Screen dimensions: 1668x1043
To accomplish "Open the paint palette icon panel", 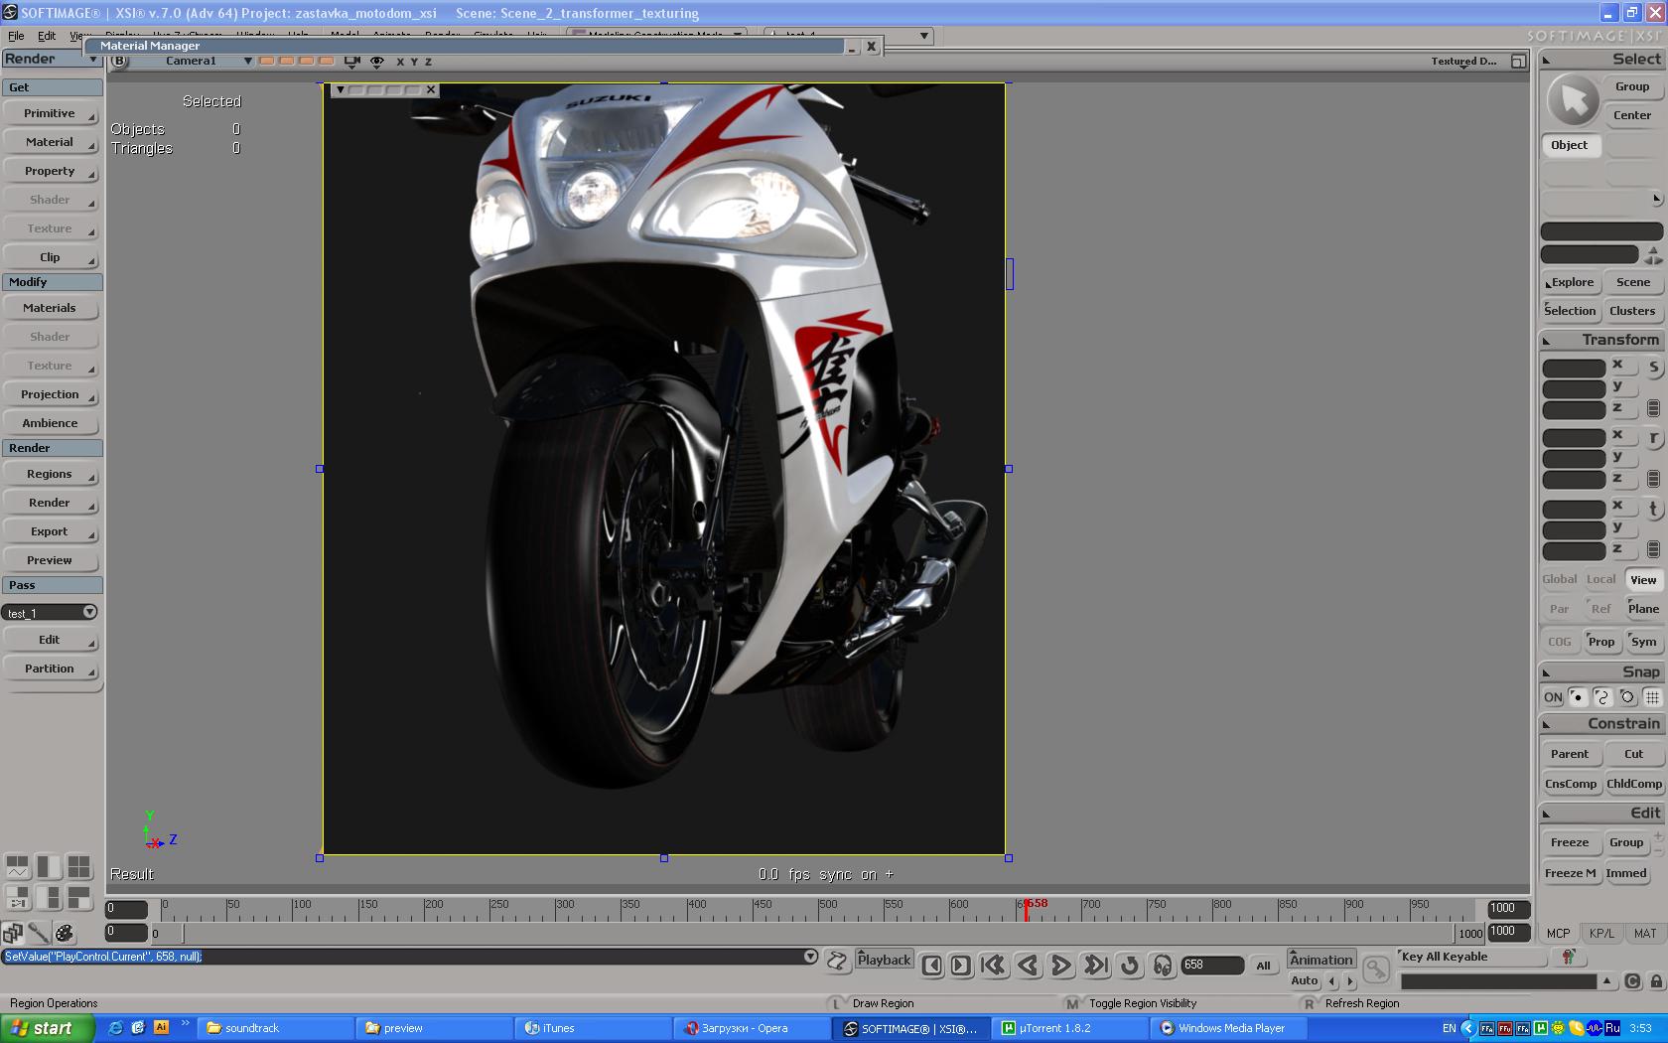I will (65, 933).
